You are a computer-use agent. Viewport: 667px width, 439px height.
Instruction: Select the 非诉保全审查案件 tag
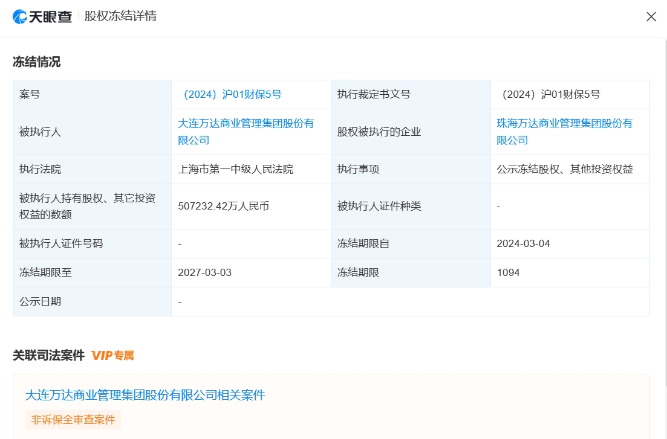pos(73,420)
